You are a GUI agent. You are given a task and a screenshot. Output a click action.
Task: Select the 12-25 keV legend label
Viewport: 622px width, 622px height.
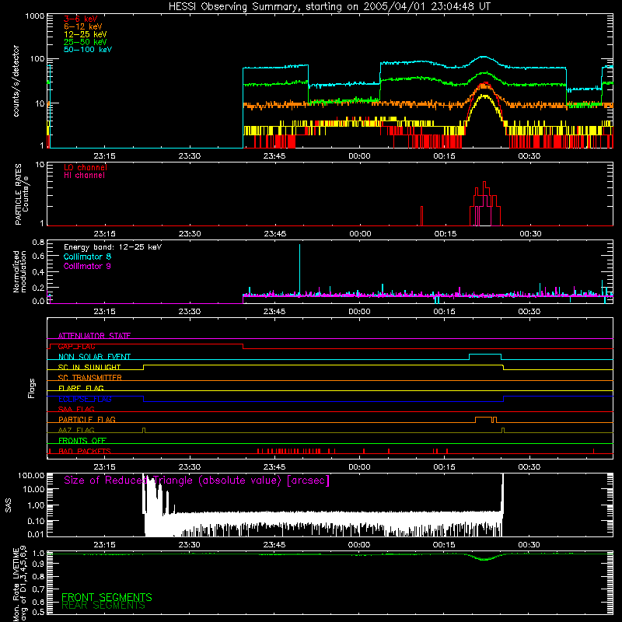[x=86, y=34]
